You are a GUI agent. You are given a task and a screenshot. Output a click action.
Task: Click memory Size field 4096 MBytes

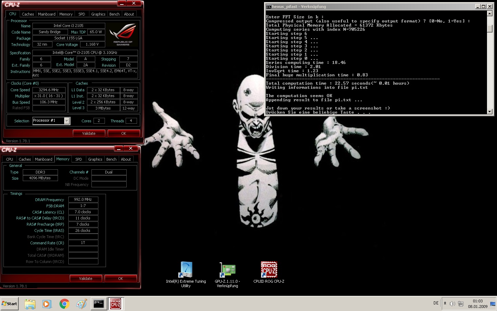40,178
